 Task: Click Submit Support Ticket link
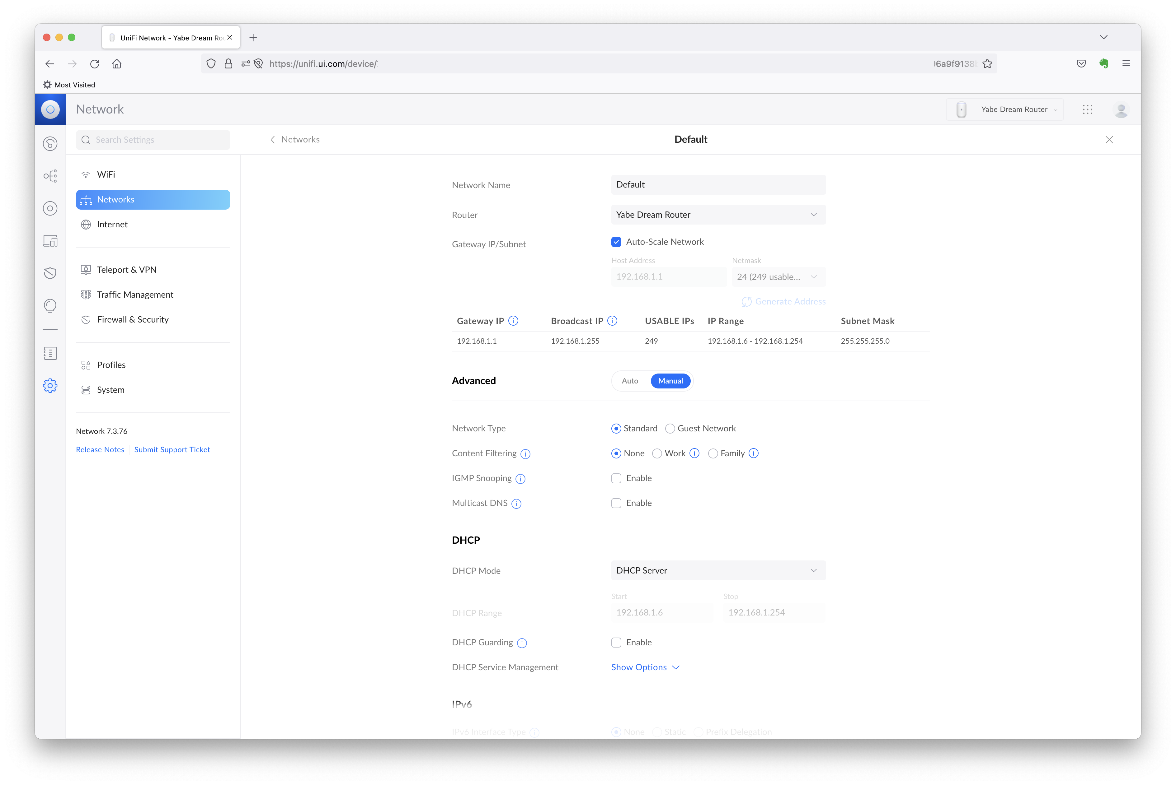pos(172,450)
